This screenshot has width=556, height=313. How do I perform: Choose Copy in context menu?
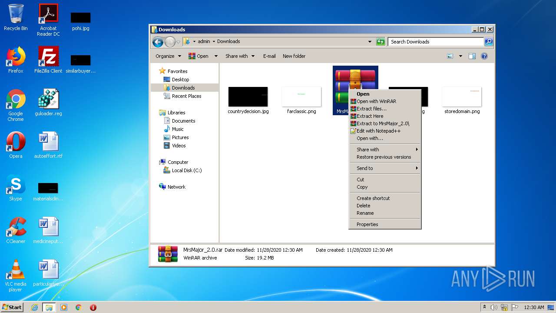pyautogui.click(x=385, y=187)
